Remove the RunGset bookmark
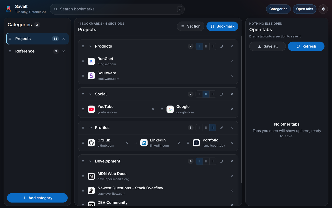The image size is (332, 208). pos(232,61)
